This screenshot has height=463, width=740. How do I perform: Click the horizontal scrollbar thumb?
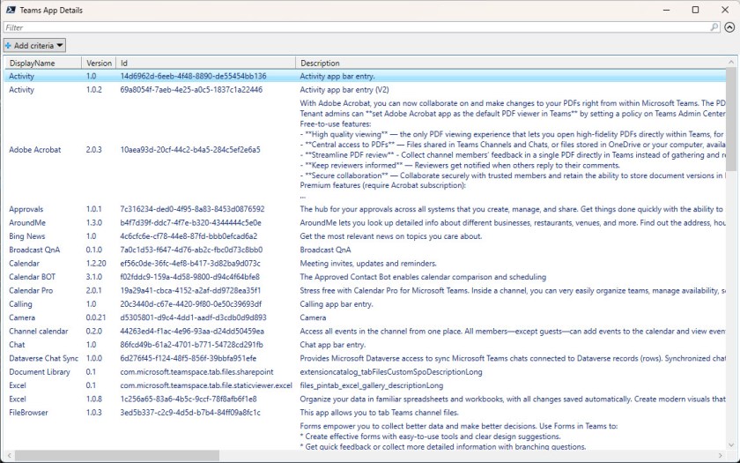tap(116, 455)
